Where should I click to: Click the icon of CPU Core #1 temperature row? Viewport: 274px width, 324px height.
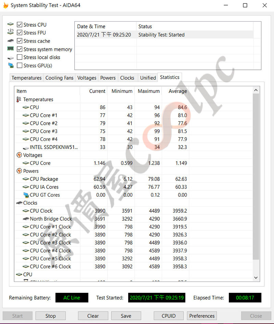coord(26,115)
